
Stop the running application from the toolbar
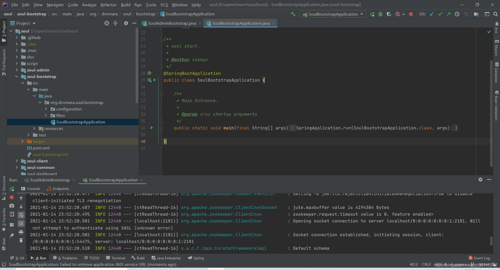click(411, 14)
